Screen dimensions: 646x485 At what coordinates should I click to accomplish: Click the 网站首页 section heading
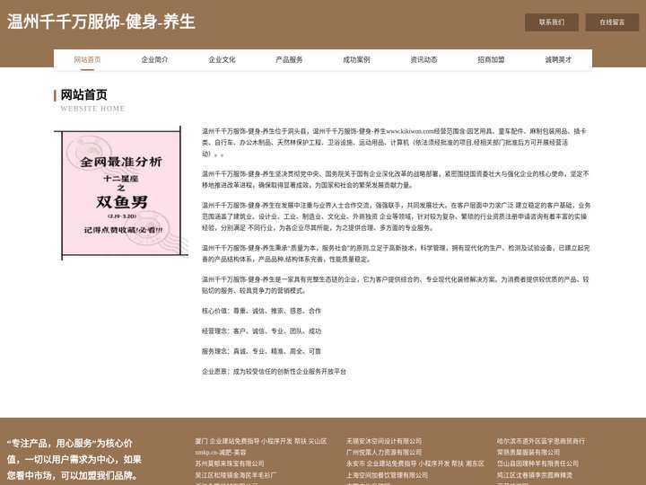coord(84,95)
